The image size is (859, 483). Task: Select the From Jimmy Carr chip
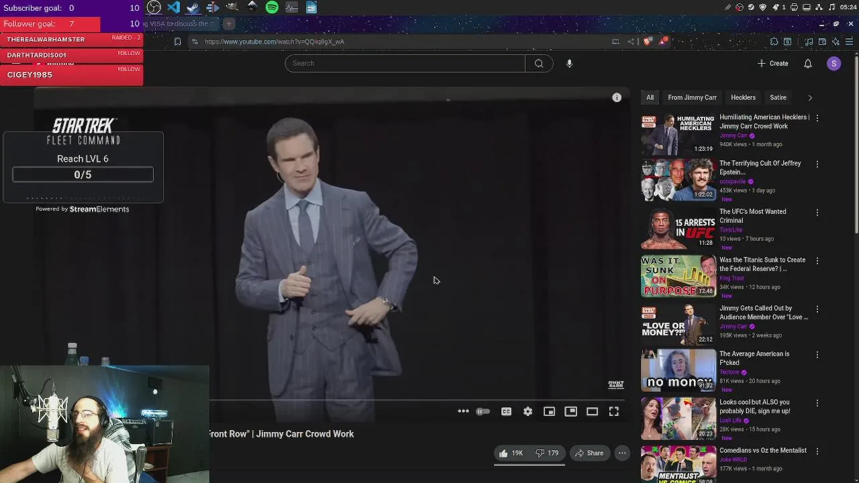pyautogui.click(x=692, y=97)
